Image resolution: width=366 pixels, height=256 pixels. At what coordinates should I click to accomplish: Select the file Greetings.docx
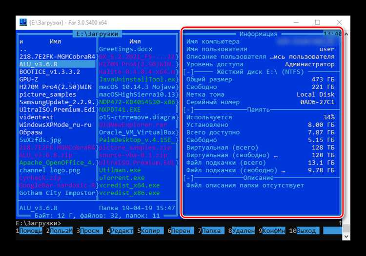pyautogui.click(x=125, y=49)
